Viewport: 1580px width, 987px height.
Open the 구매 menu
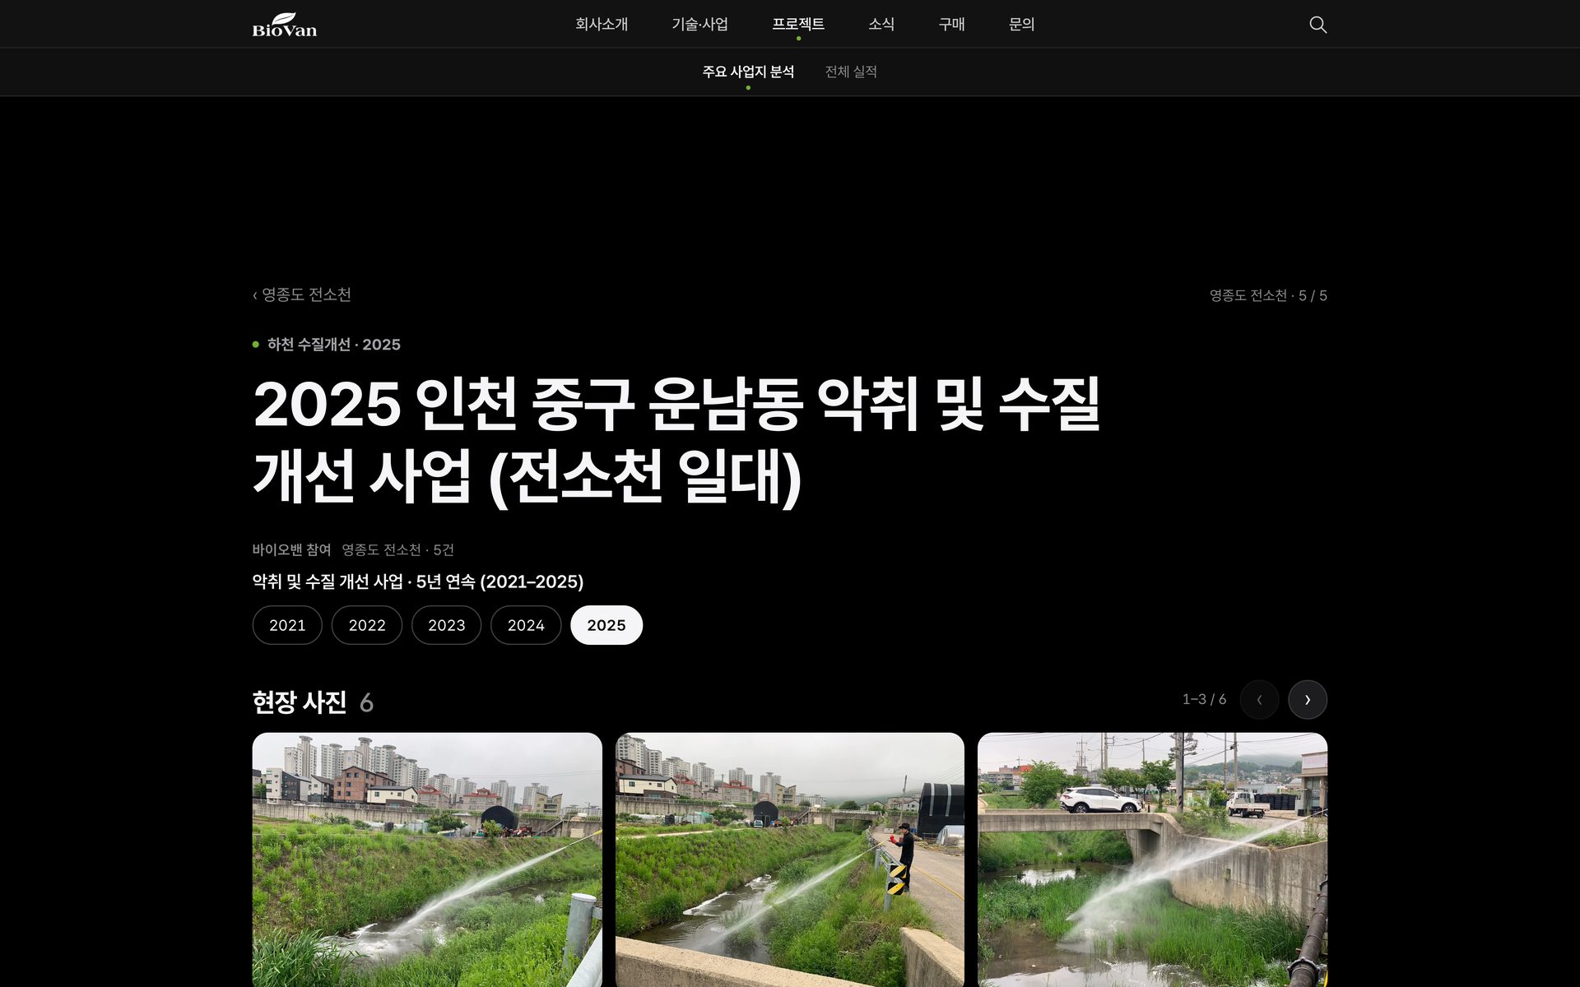[x=951, y=24]
